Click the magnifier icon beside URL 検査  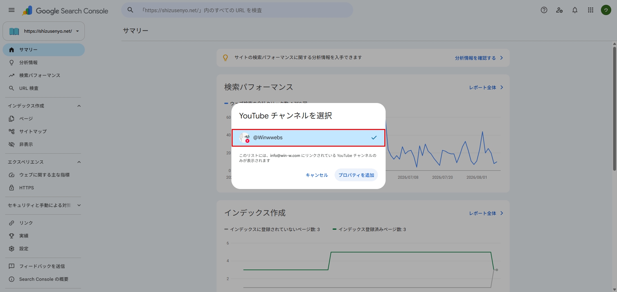pyautogui.click(x=12, y=88)
